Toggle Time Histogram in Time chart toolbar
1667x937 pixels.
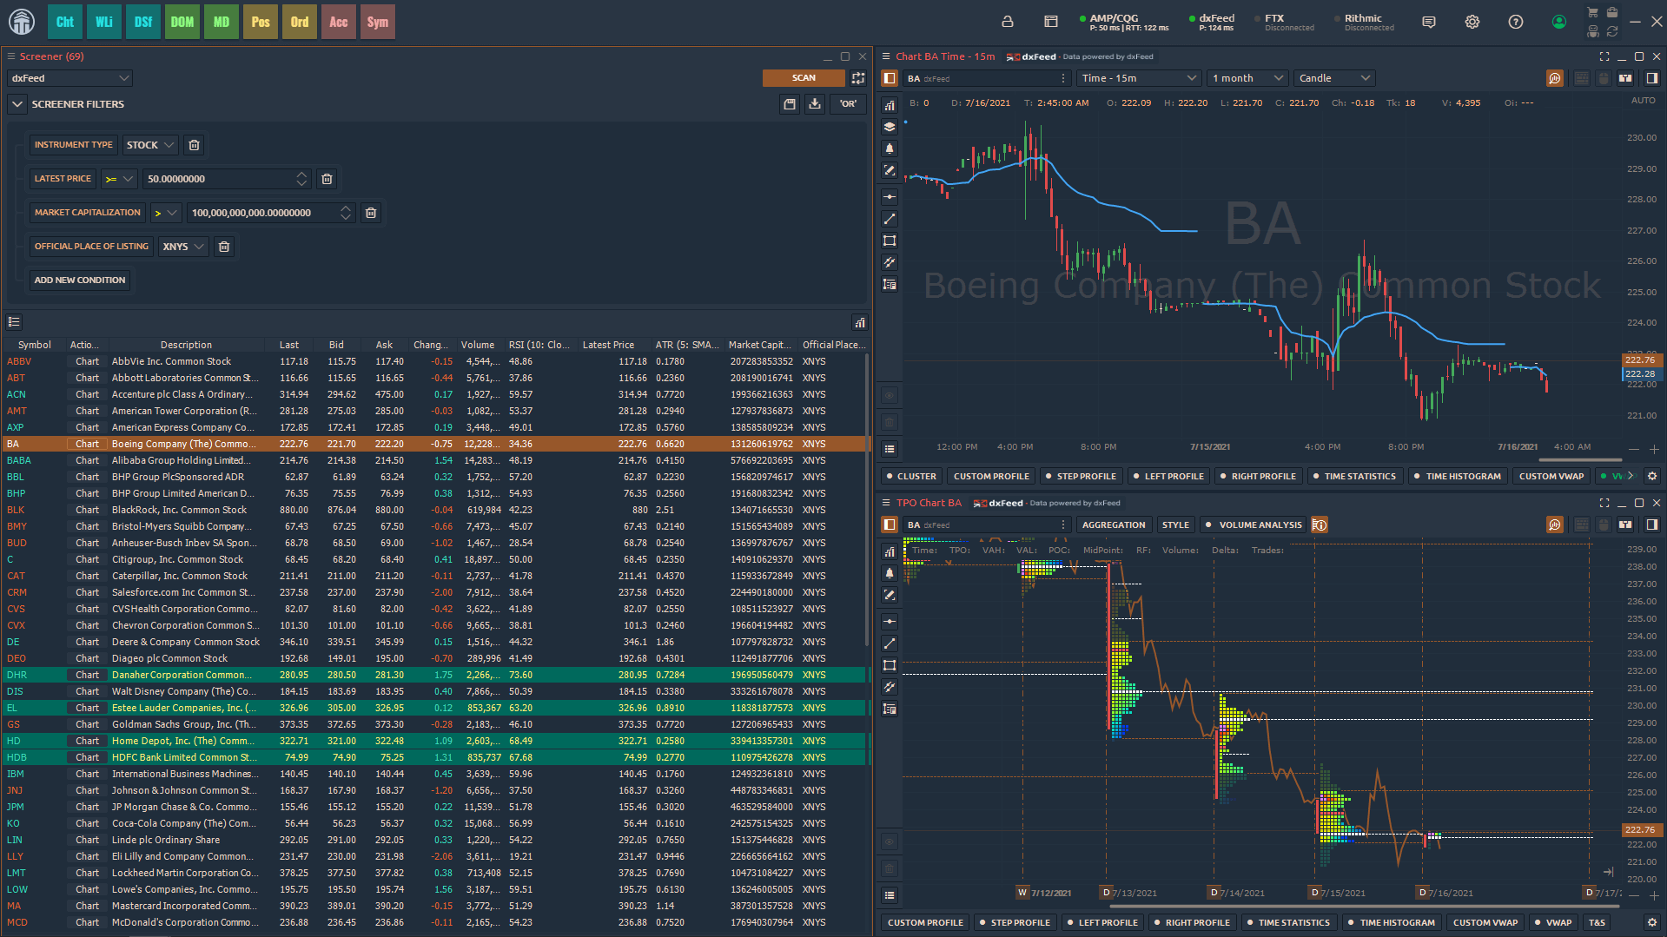pos(1457,476)
